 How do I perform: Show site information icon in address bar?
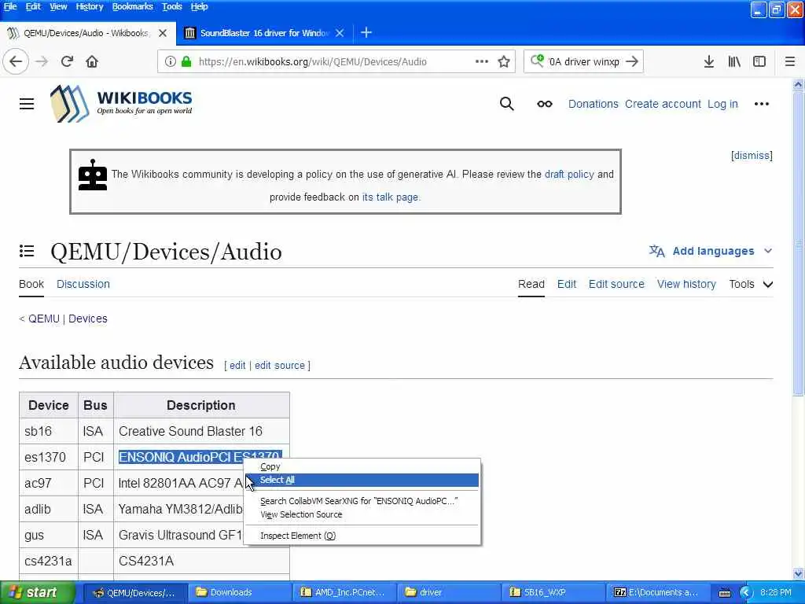(170, 61)
